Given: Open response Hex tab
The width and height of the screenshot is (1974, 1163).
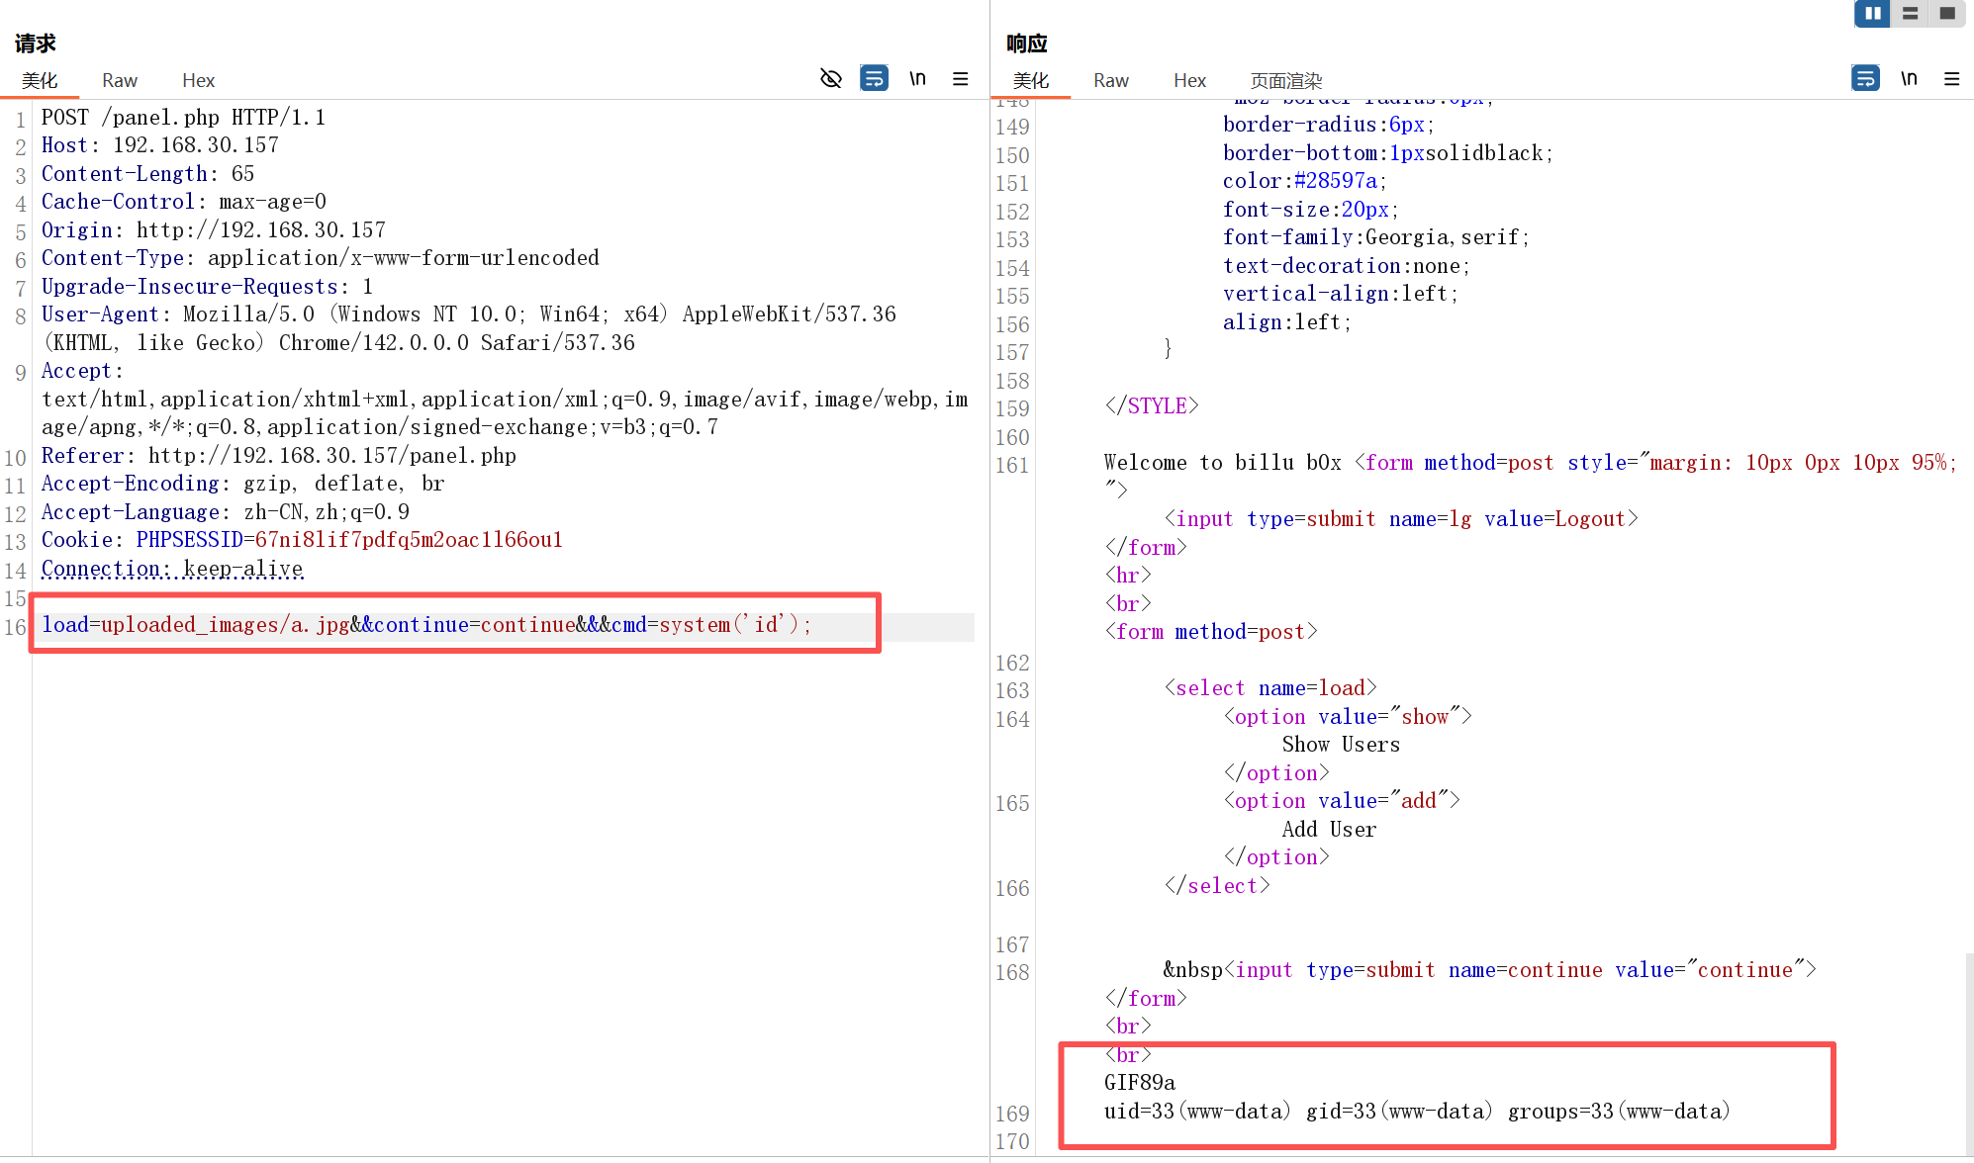Looking at the screenshot, I should point(1189,80).
